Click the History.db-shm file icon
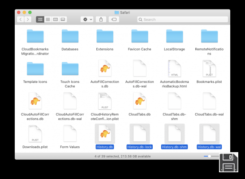 point(175,134)
